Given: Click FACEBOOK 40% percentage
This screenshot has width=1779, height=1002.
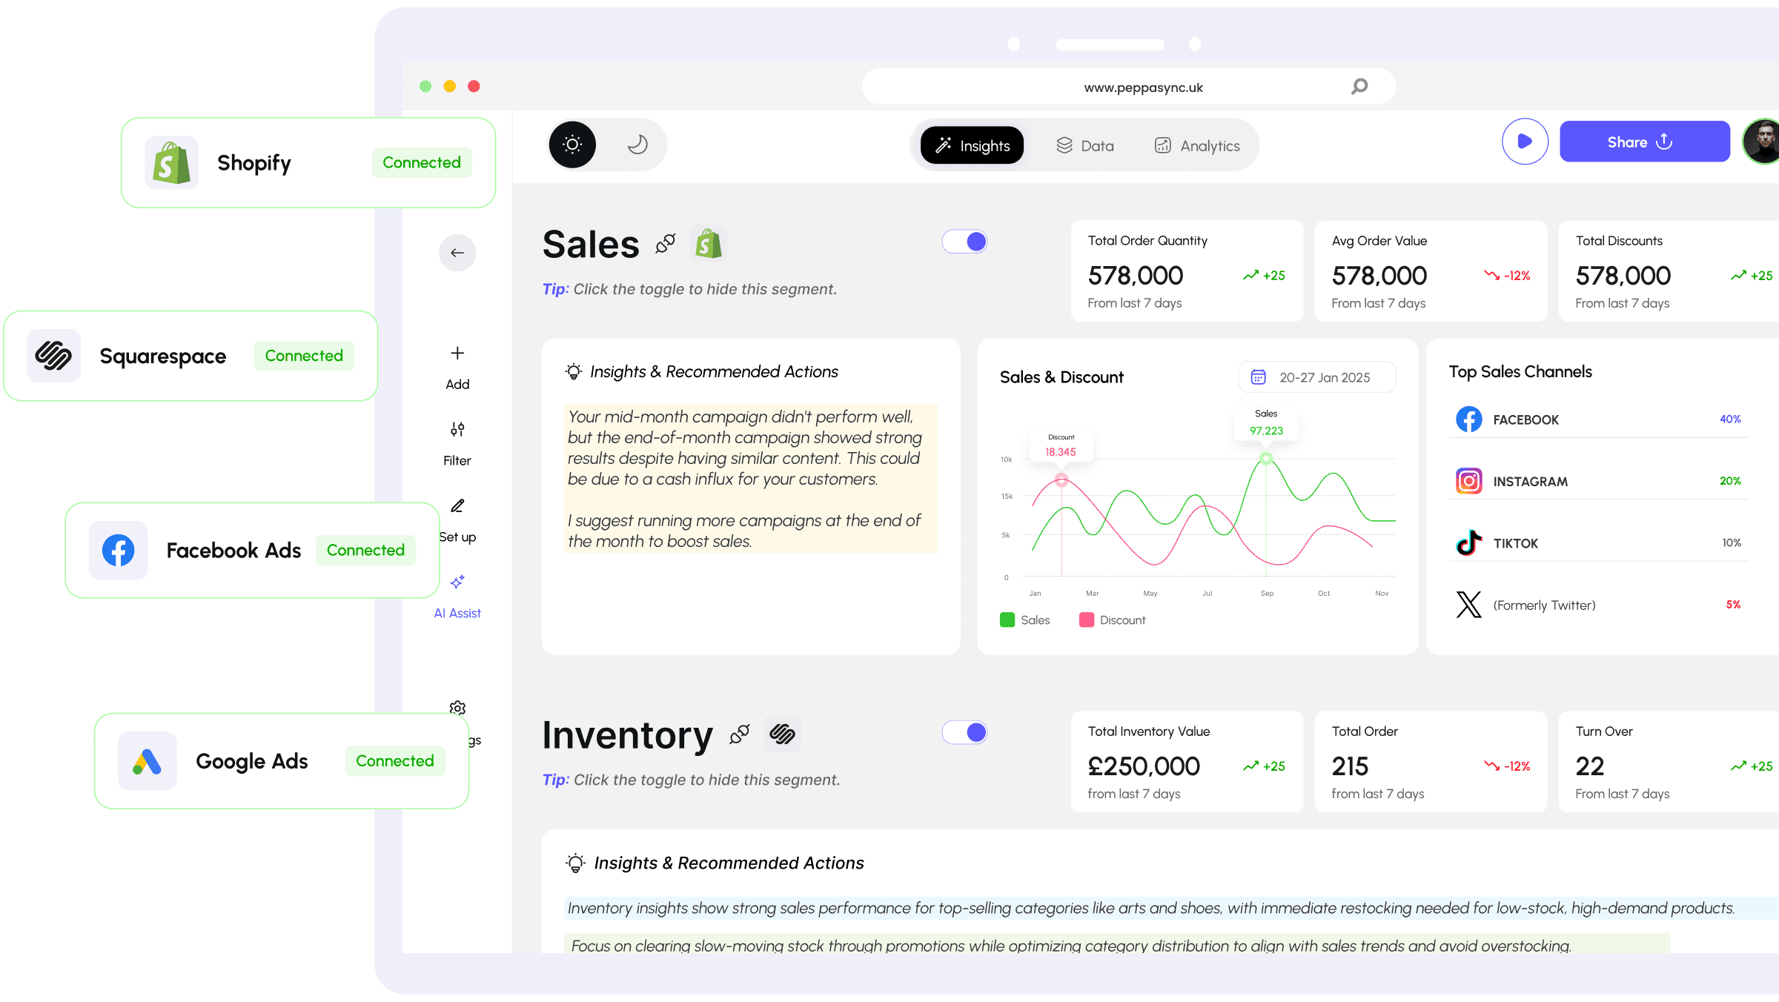Looking at the screenshot, I should pyautogui.click(x=1730, y=419).
